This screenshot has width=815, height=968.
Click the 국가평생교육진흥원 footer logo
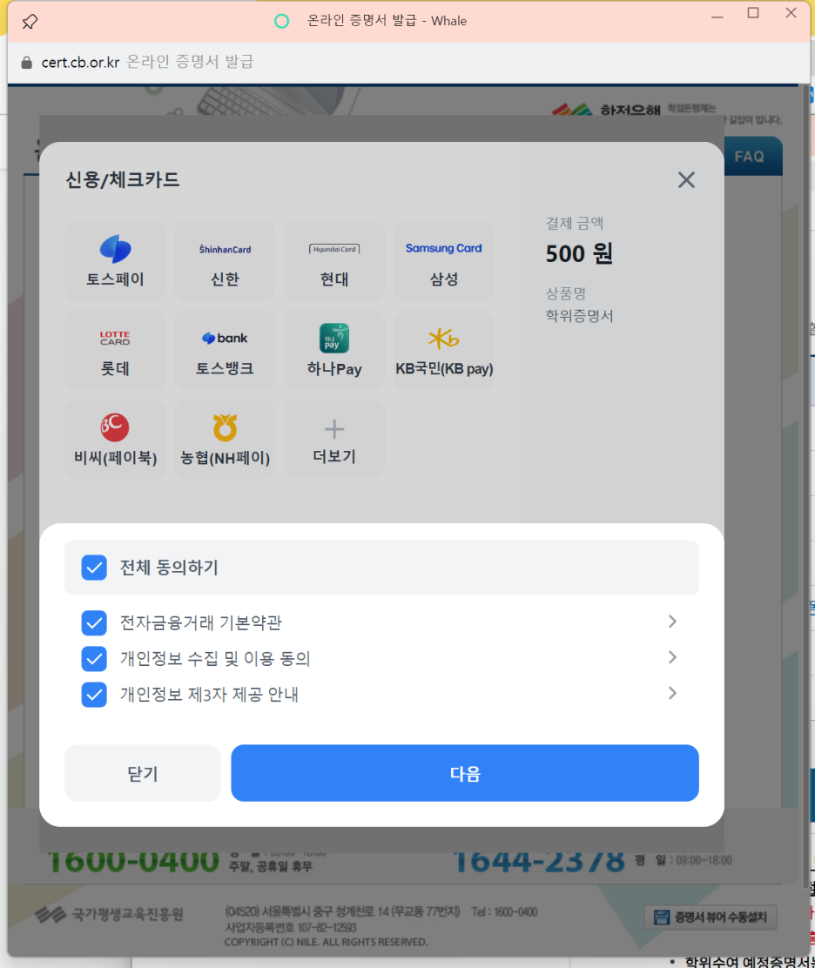(x=110, y=914)
